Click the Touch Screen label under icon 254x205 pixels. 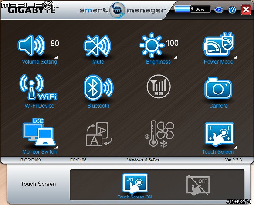(218, 152)
